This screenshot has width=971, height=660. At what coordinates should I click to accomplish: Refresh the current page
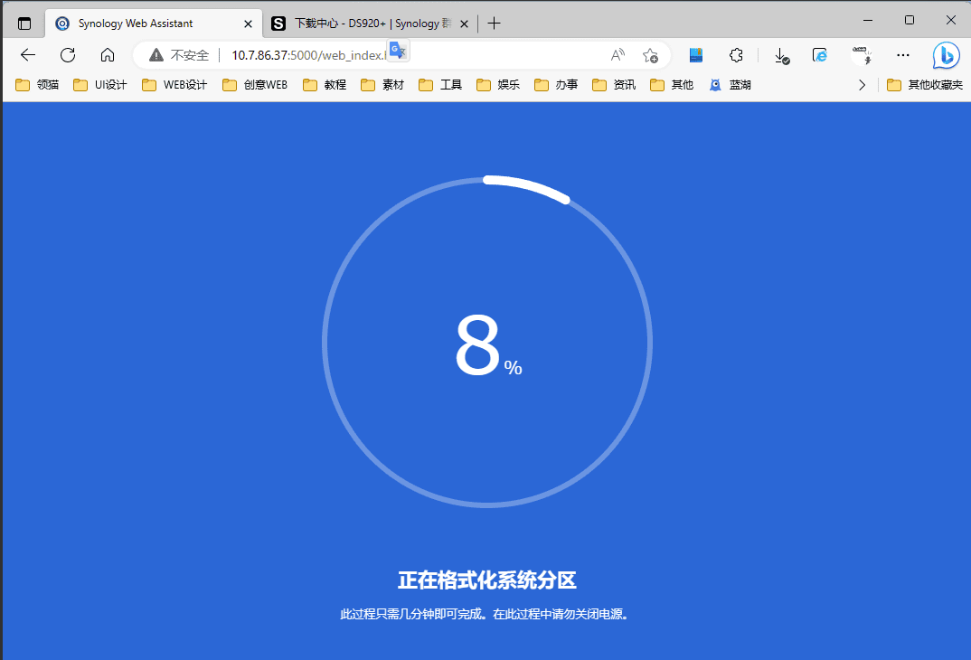tap(68, 55)
